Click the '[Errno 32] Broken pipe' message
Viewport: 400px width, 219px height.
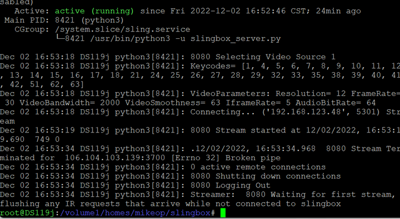(226, 157)
